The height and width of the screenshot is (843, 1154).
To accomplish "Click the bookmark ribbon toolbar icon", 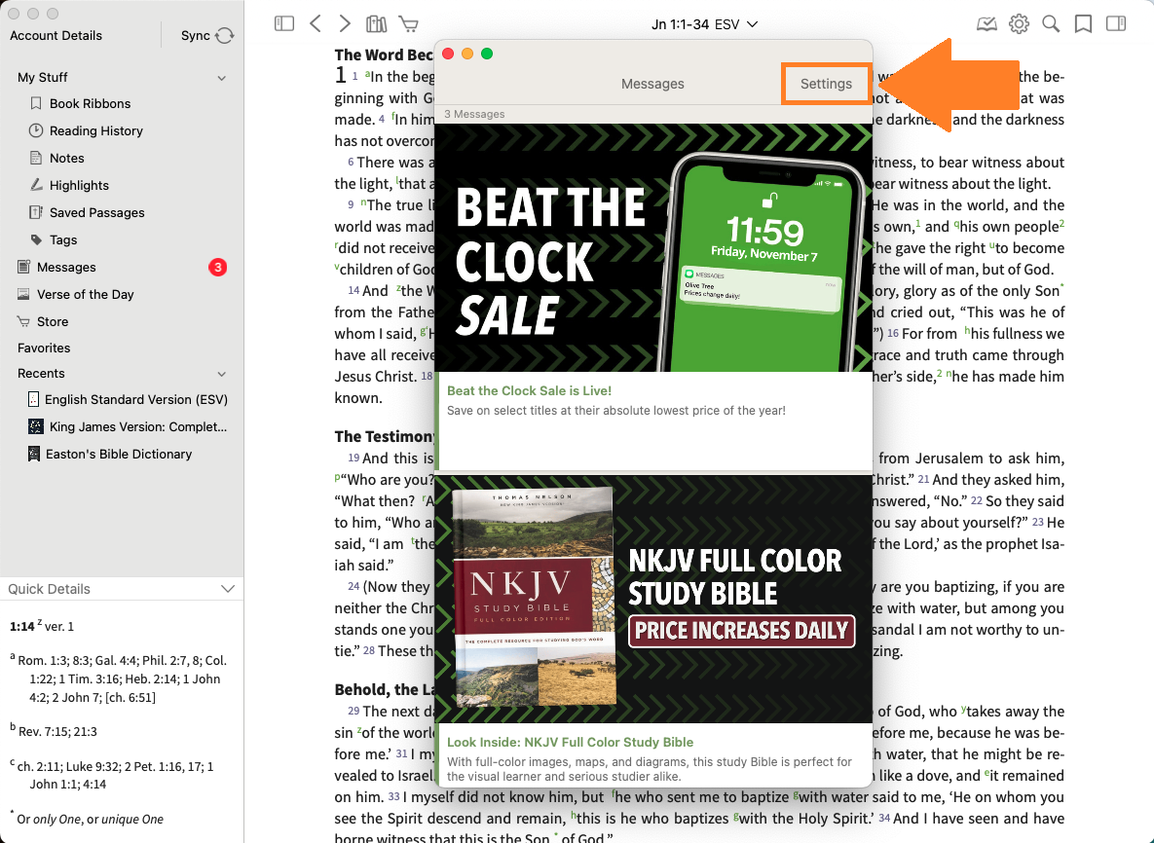I will [x=1083, y=23].
